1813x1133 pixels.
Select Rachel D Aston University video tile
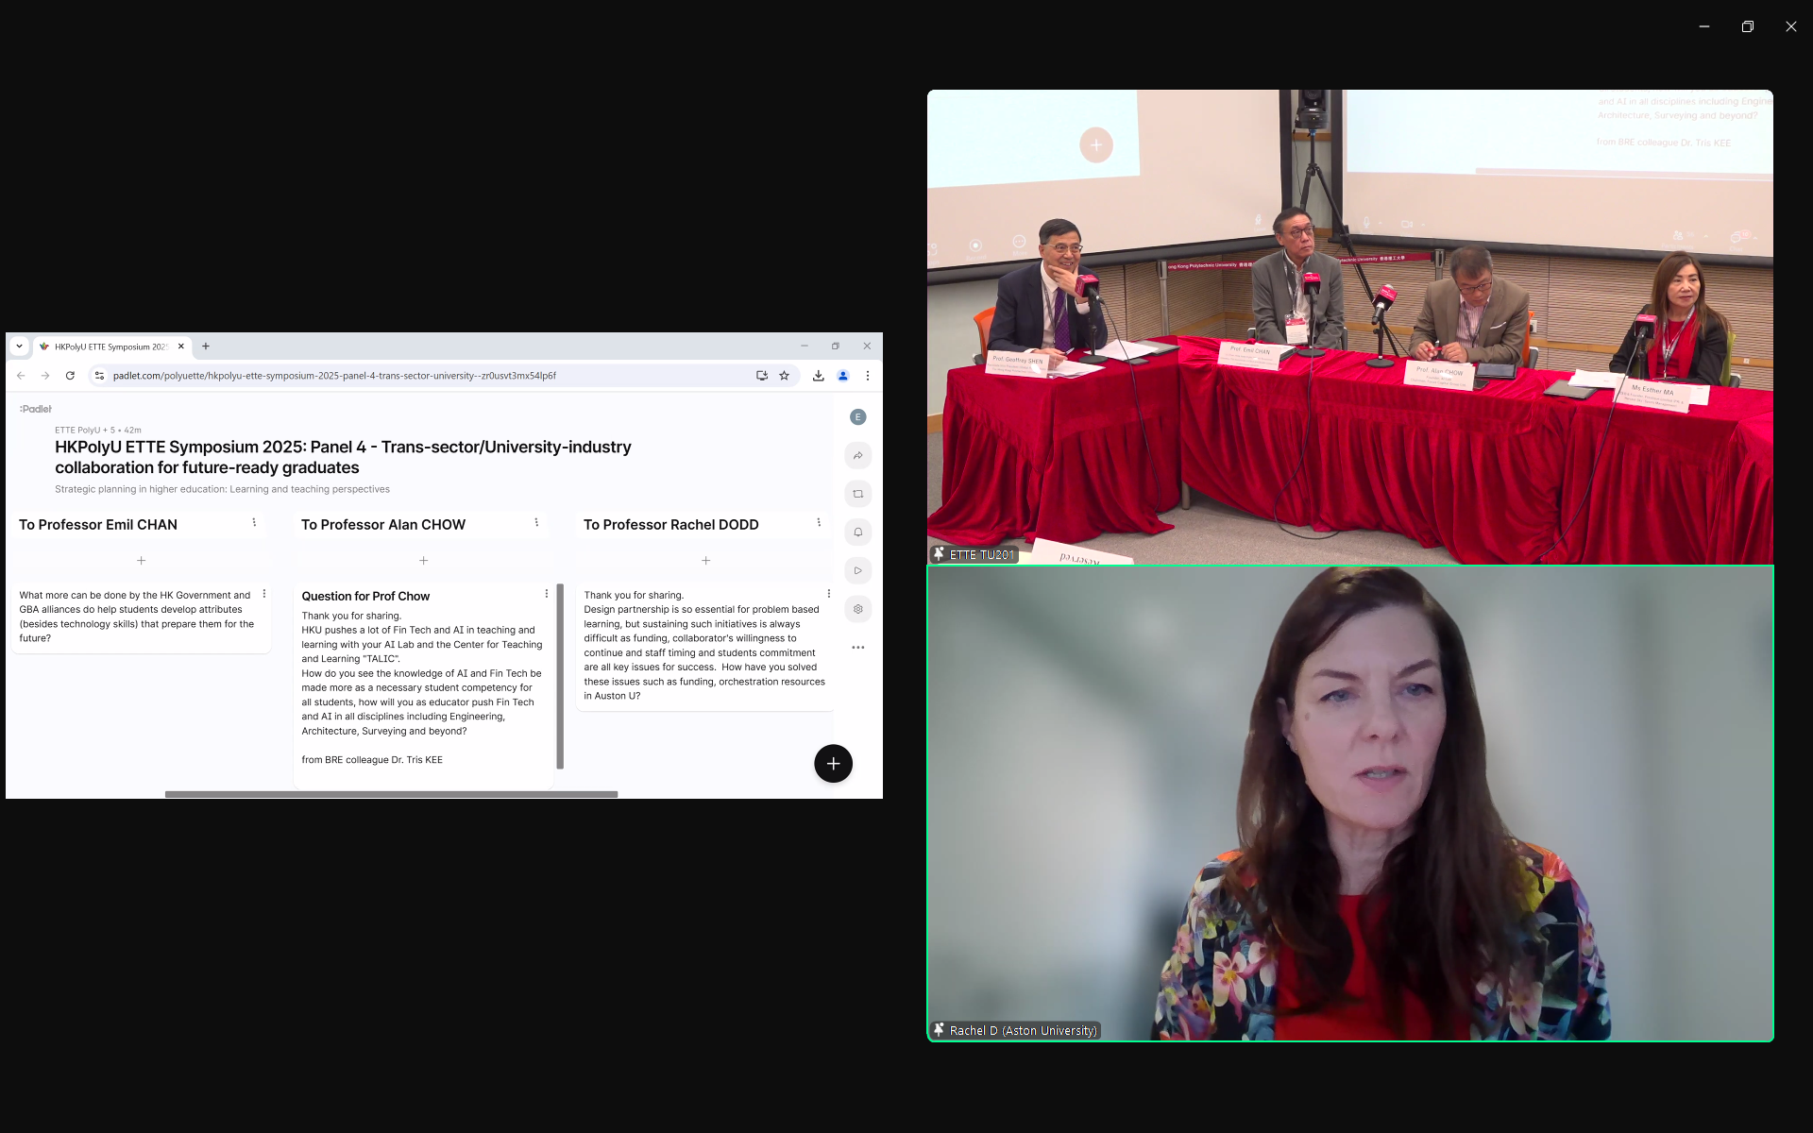pos(1349,803)
